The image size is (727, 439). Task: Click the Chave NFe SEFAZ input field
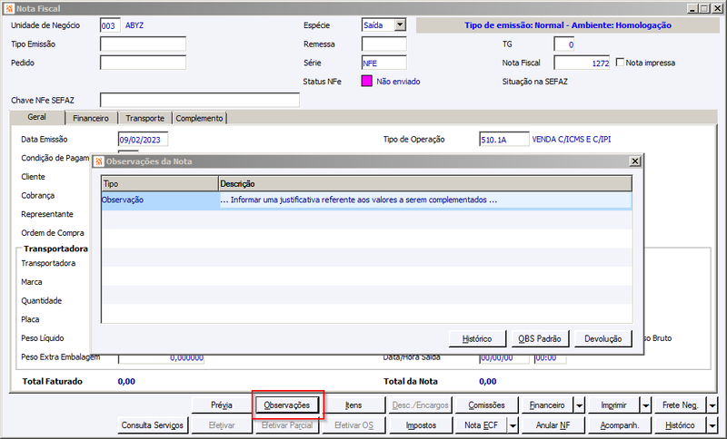pyautogui.click(x=200, y=100)
